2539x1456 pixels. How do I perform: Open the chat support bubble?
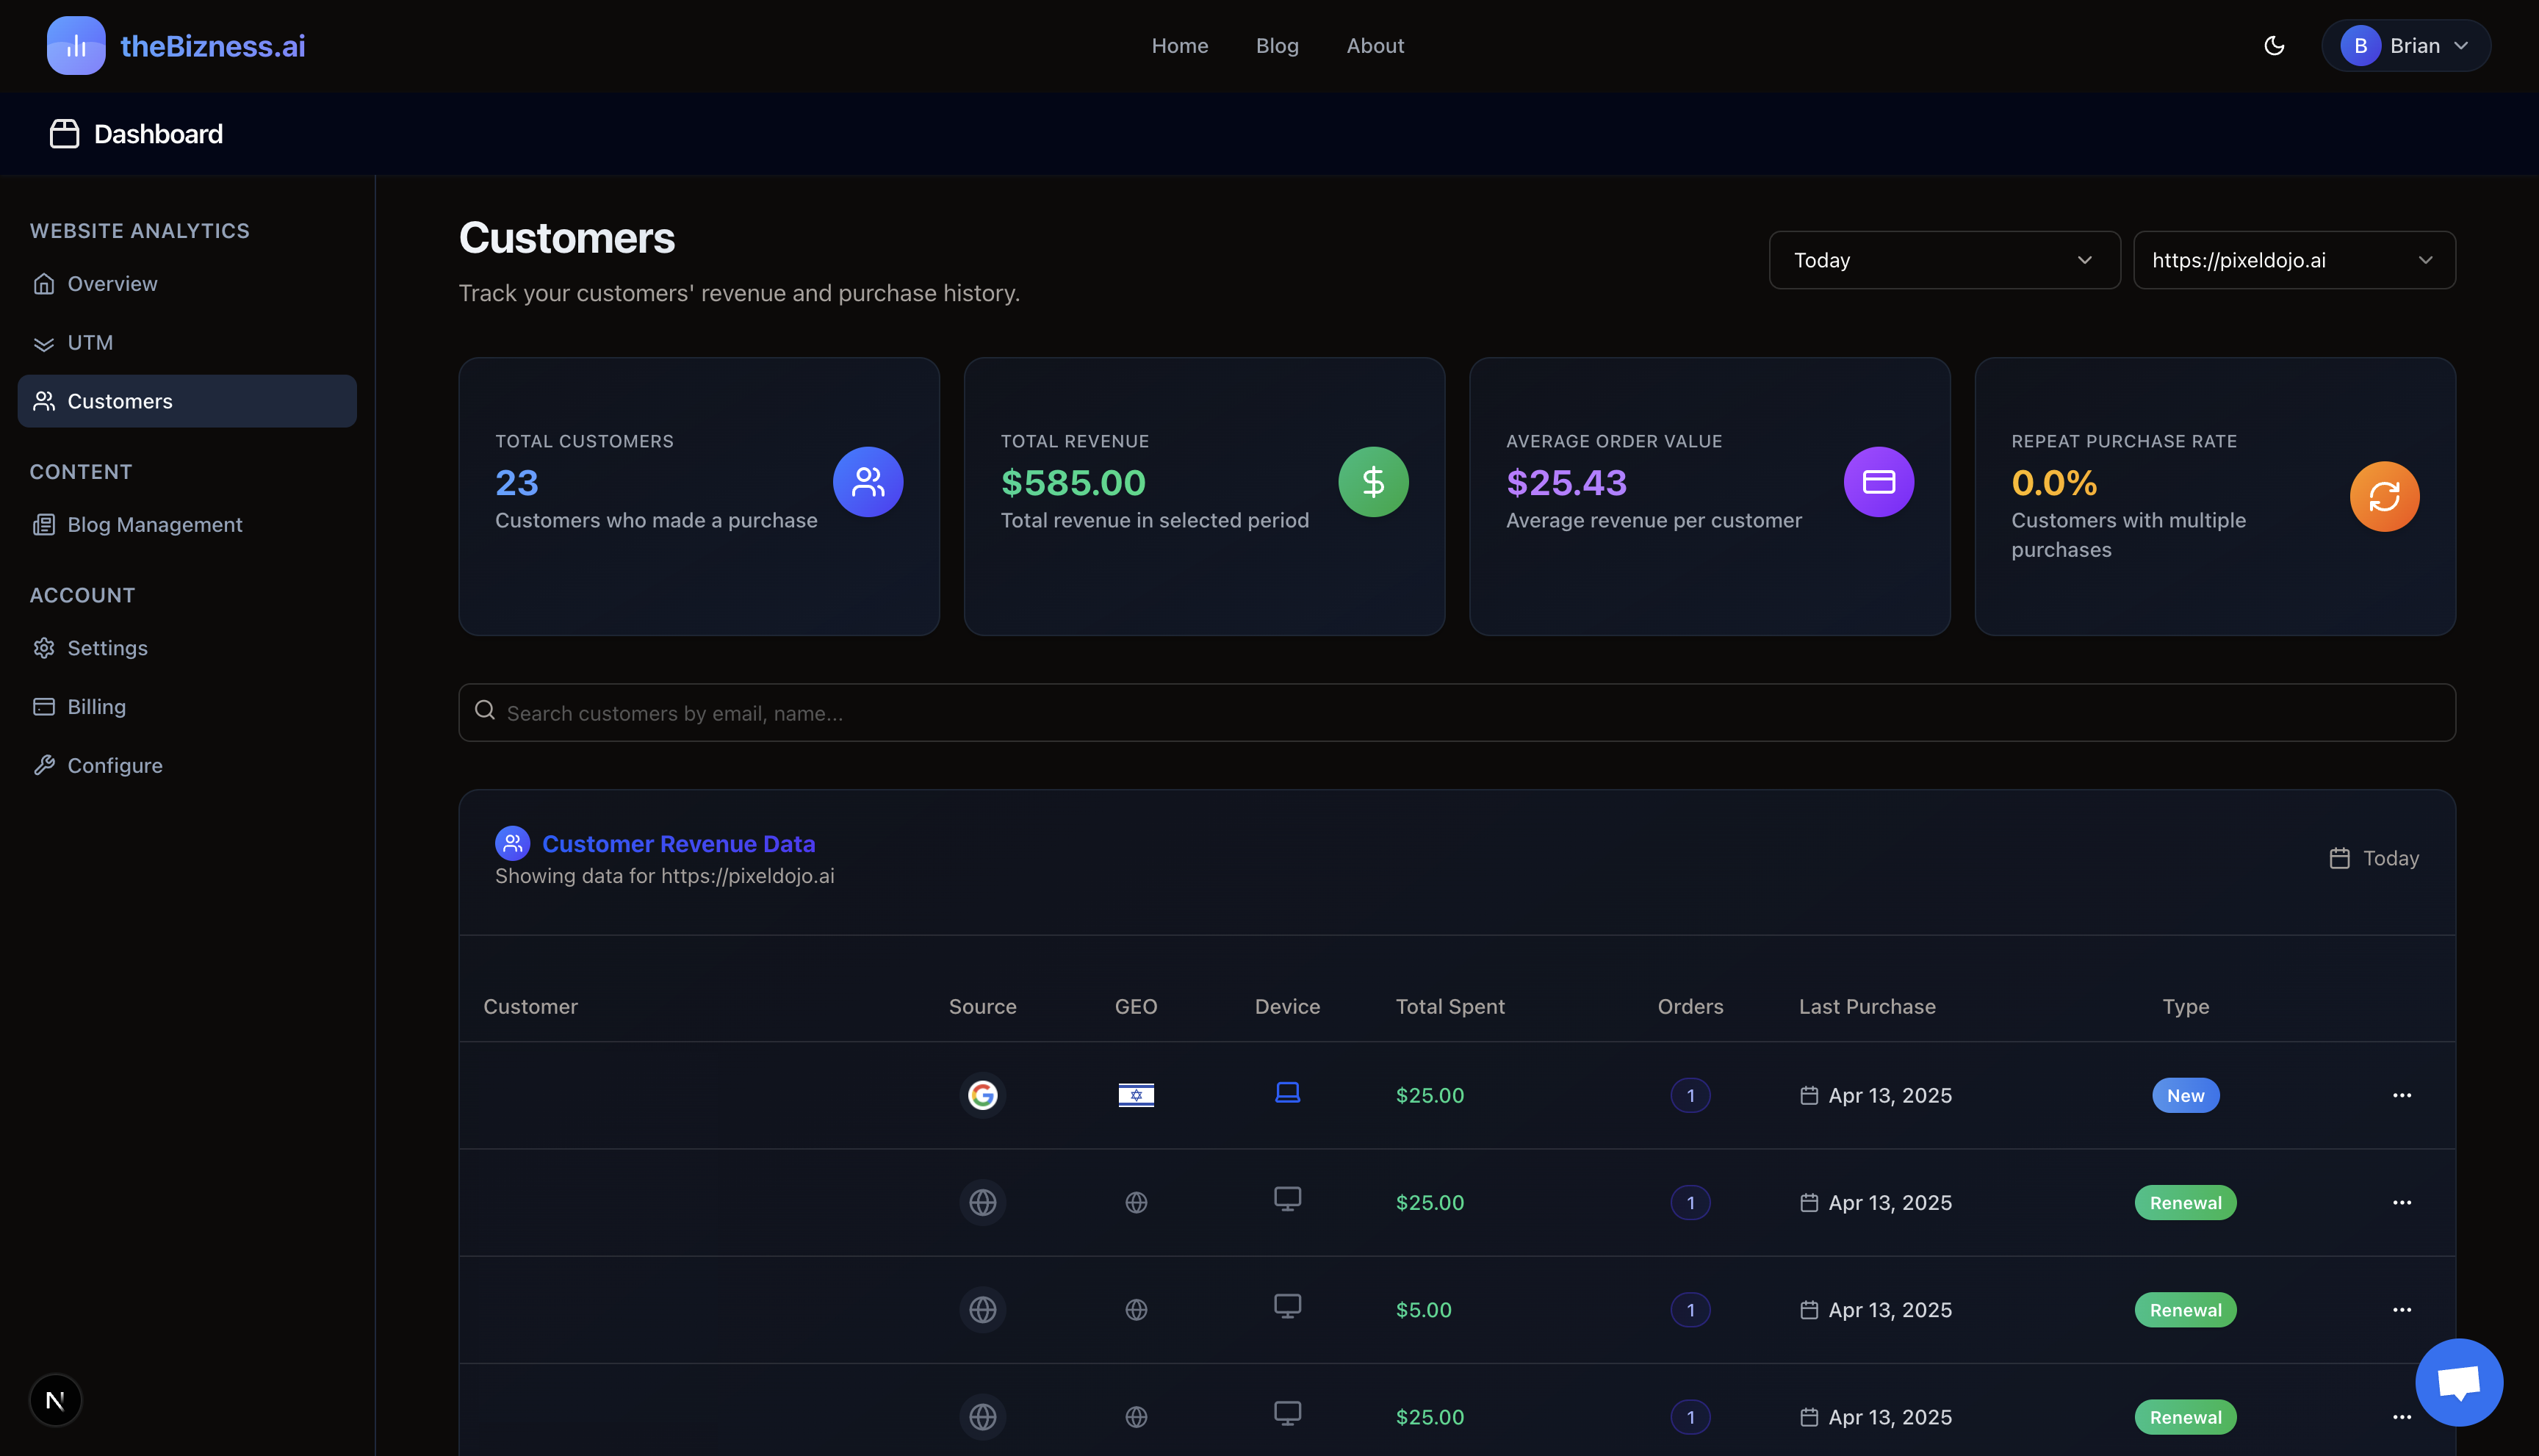coord(2458,1382)
